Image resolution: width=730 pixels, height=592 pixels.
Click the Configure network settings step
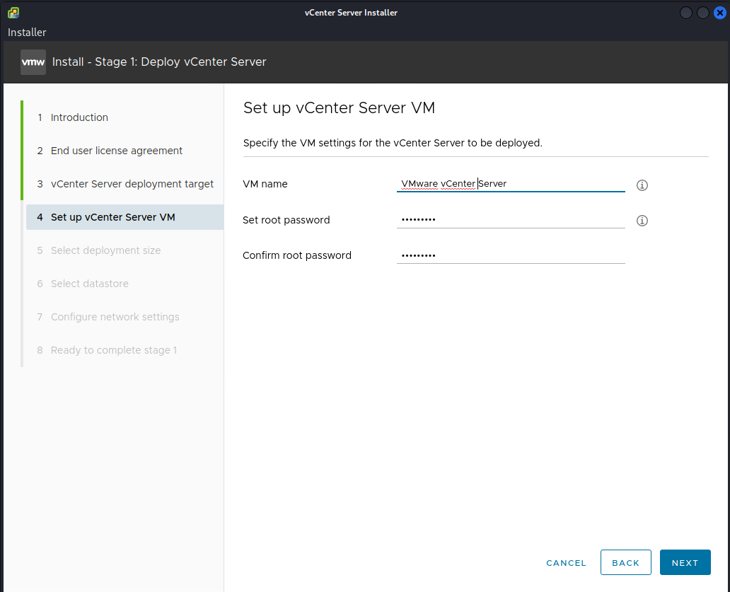[115, 317]
